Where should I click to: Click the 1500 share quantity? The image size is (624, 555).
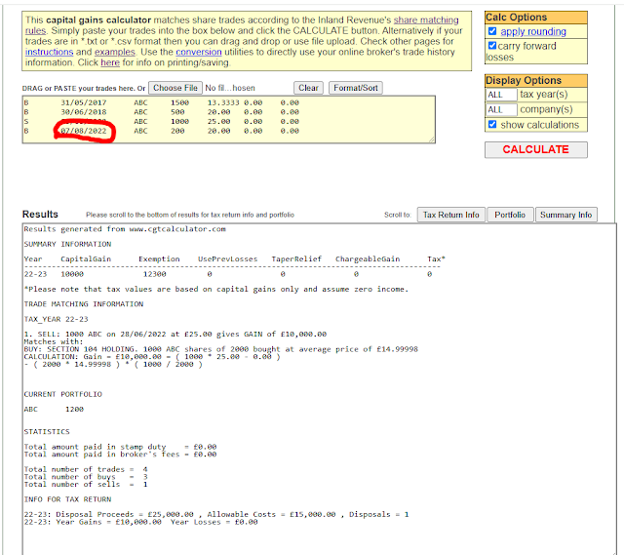click(x=179, y=102)
